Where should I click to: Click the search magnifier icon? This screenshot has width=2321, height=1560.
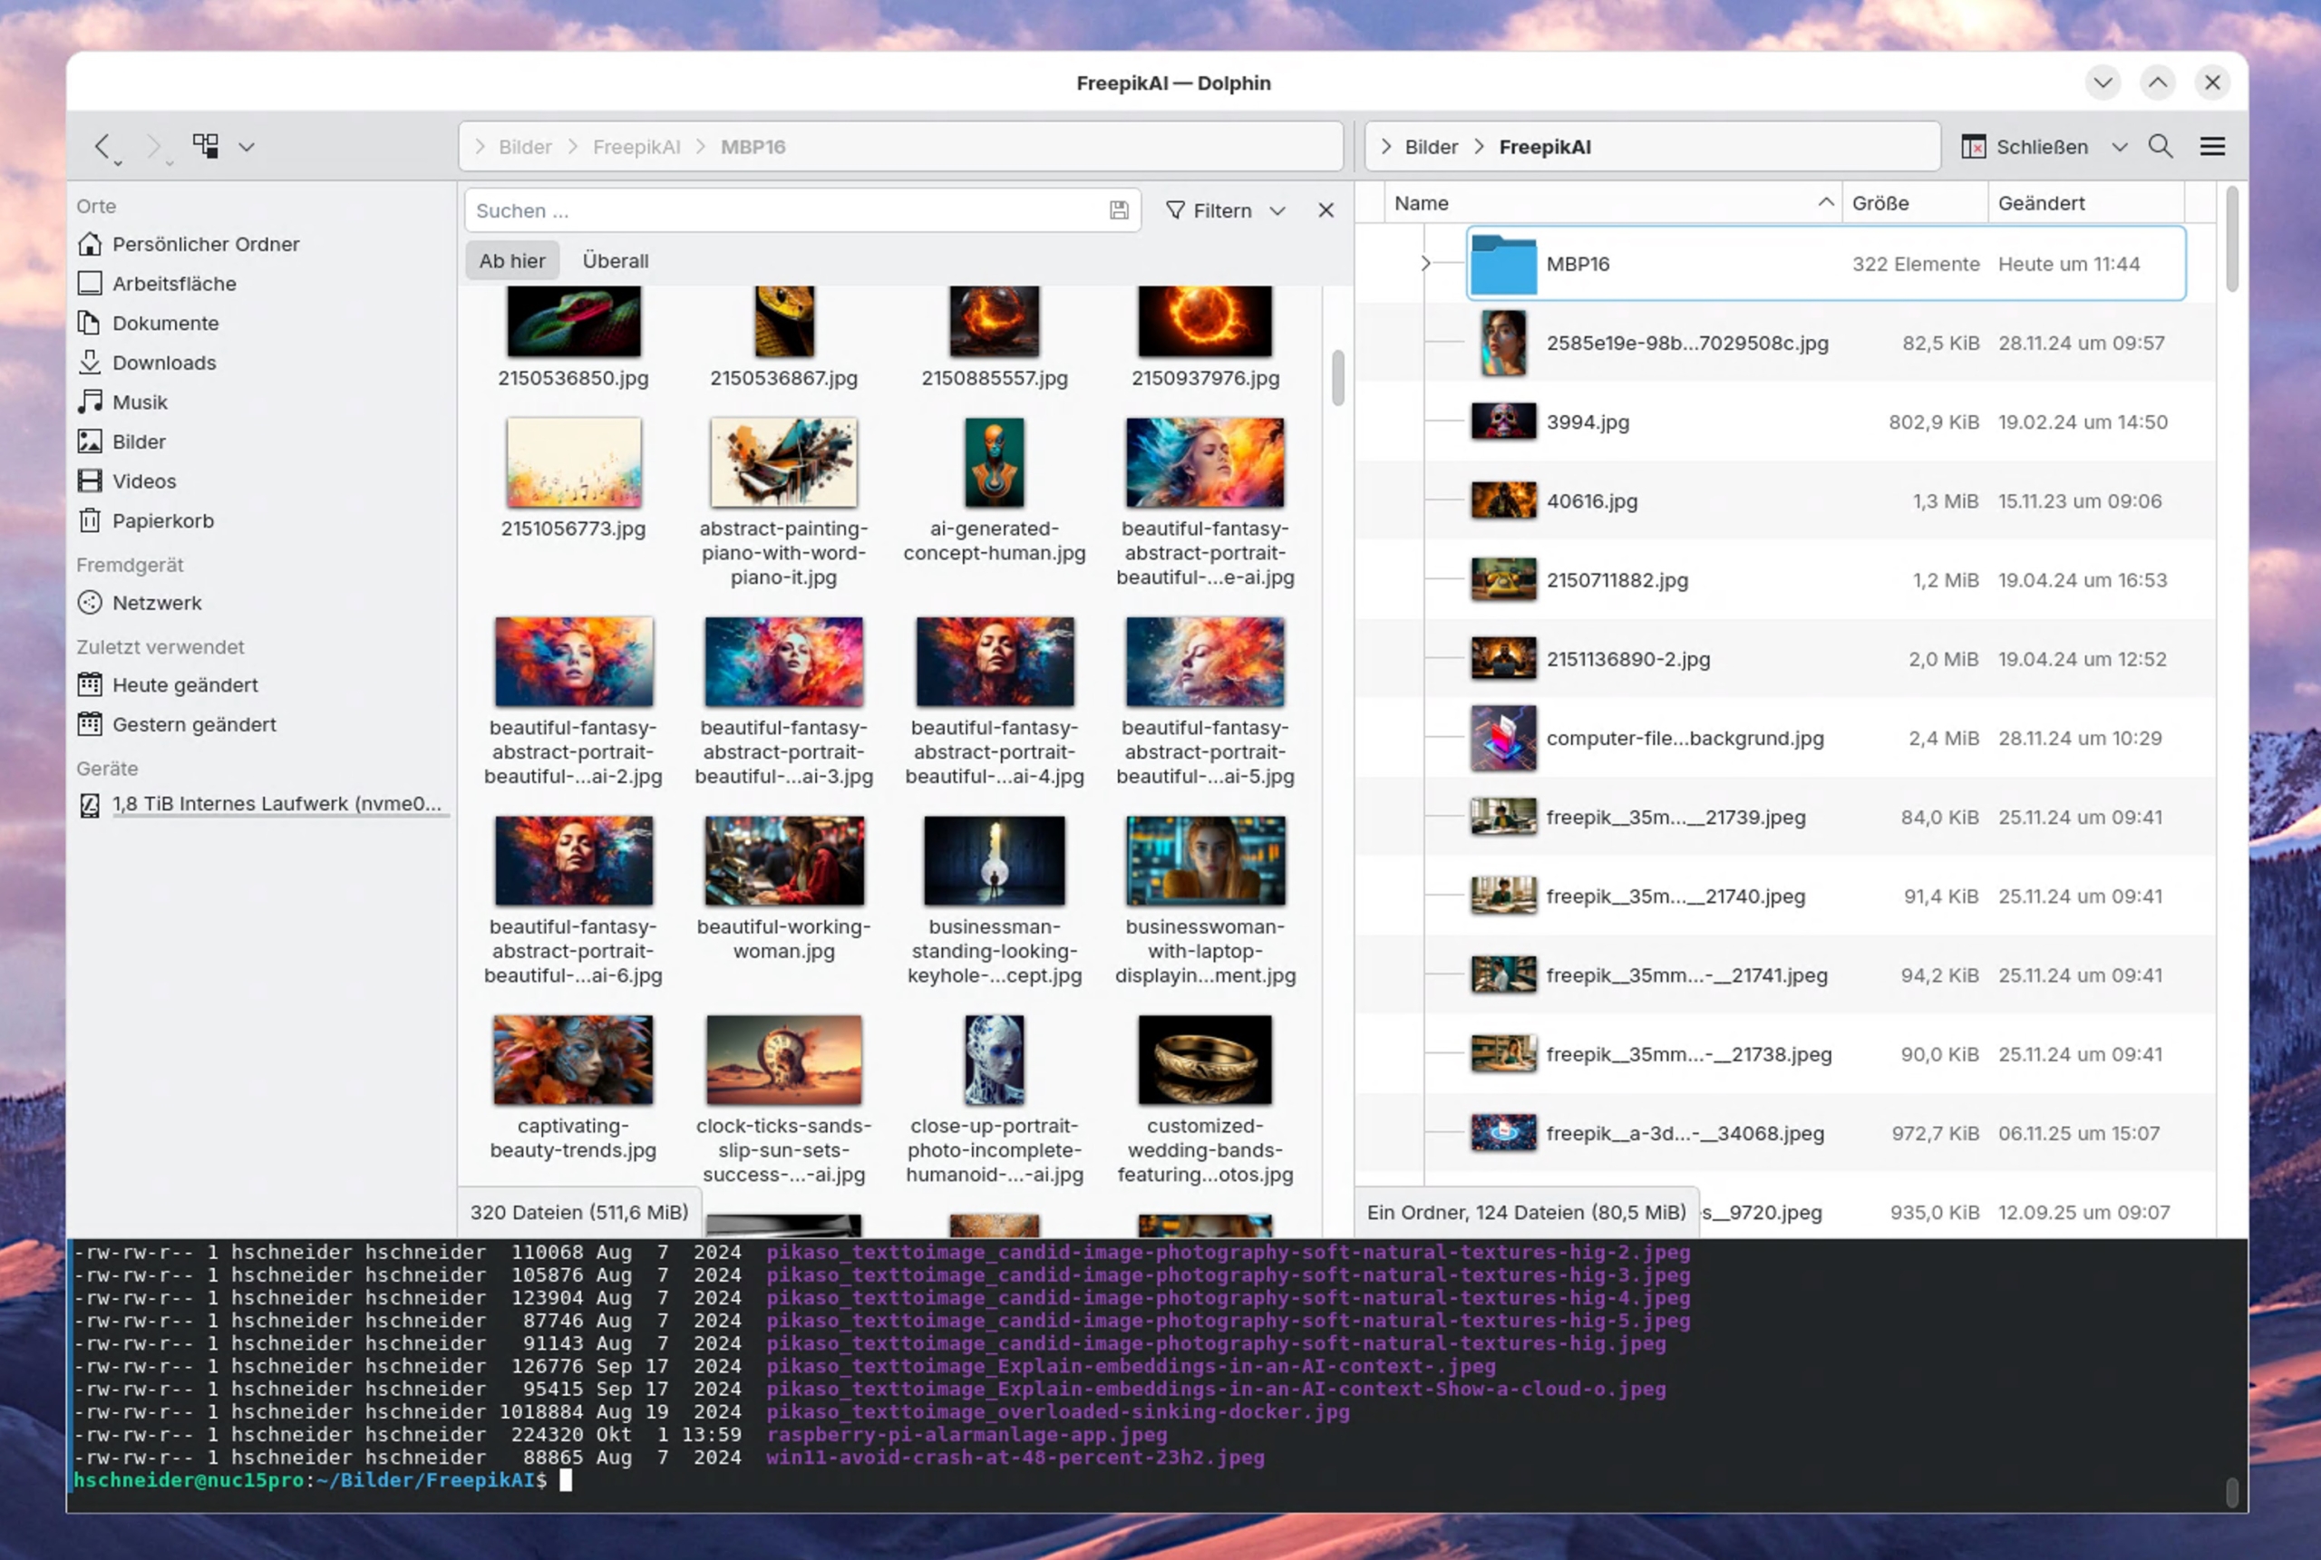pyautogui.click(x=2160, y=146)
